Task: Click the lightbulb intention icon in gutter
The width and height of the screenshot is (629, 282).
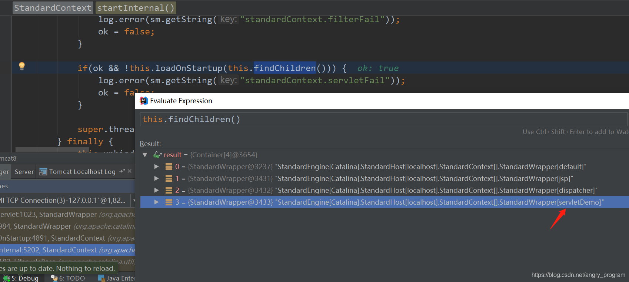Action: [22, 66]
